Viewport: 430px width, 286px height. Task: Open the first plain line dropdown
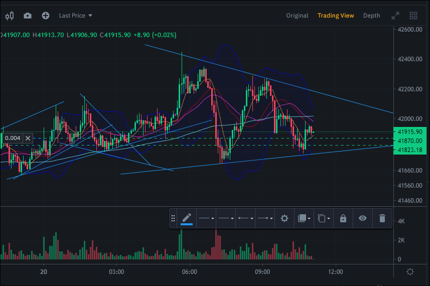206,218
